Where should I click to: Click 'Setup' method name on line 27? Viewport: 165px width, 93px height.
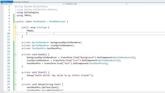(x=41, y=84)
